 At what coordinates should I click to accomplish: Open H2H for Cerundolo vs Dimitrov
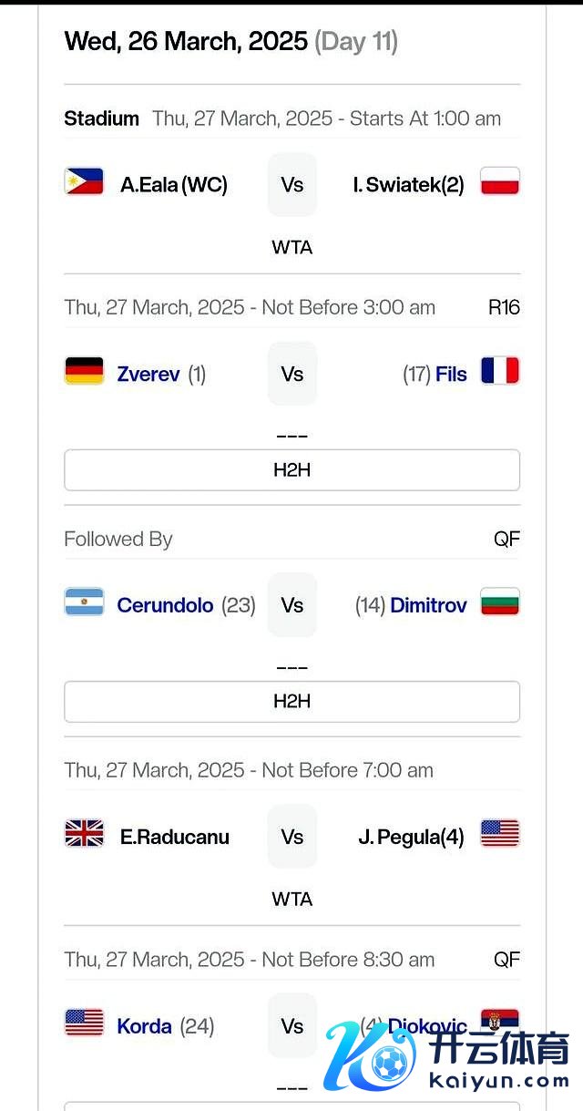pyautogui.click(x=291, y=702)
